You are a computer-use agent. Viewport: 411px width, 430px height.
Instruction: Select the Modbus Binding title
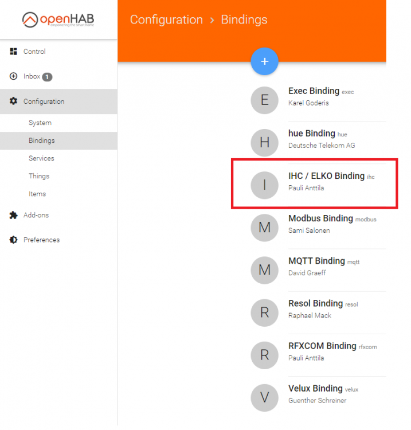[320, 218]
